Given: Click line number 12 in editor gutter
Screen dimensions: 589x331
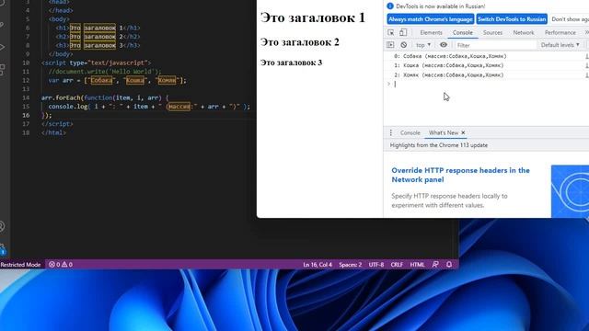Looking at the screenshot, I should click(26, 80).
